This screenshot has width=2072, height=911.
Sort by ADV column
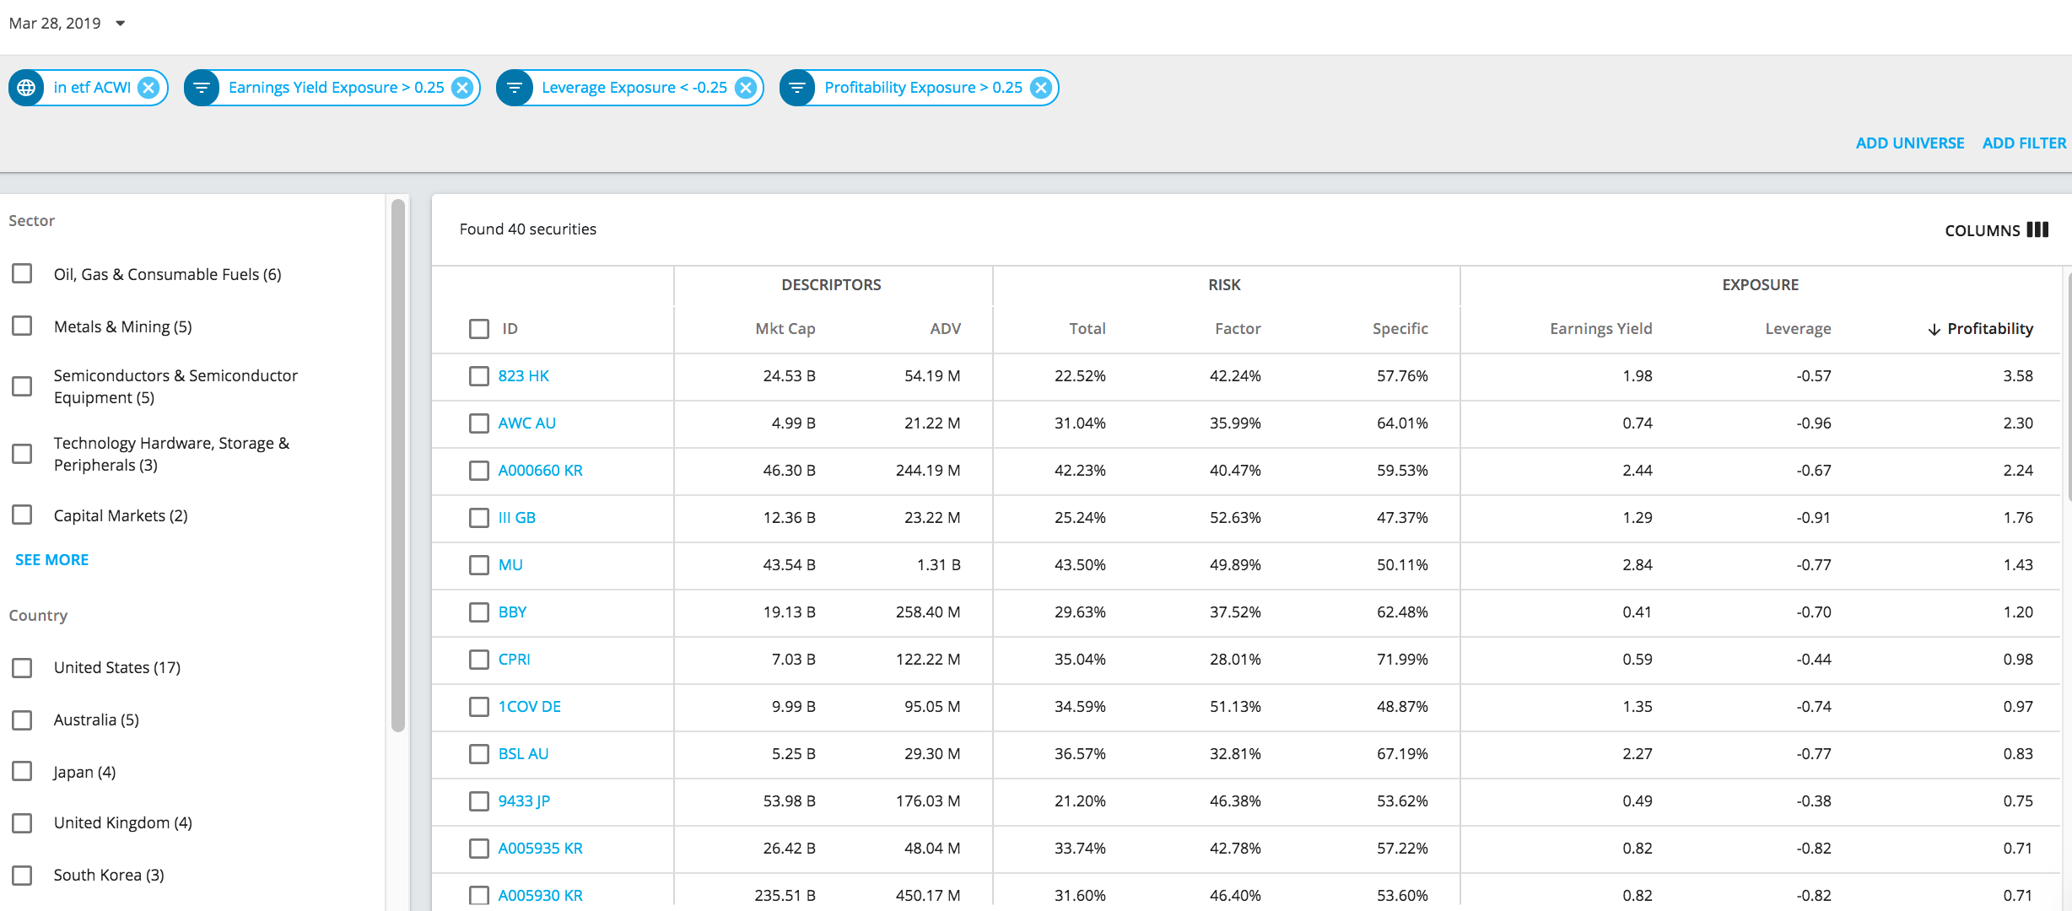[x=945, y=329]
